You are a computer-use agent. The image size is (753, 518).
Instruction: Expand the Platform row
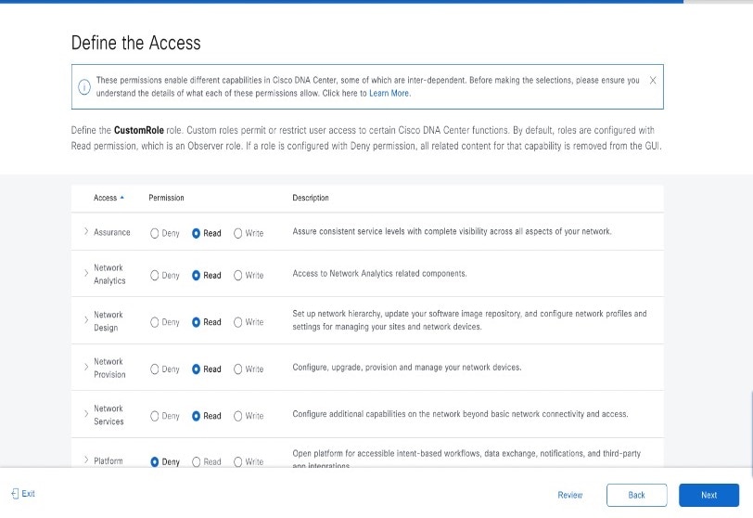tap(86, 460)
